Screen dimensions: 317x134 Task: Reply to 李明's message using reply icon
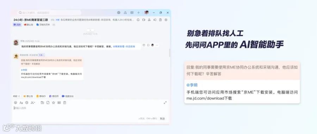point(144,45)
